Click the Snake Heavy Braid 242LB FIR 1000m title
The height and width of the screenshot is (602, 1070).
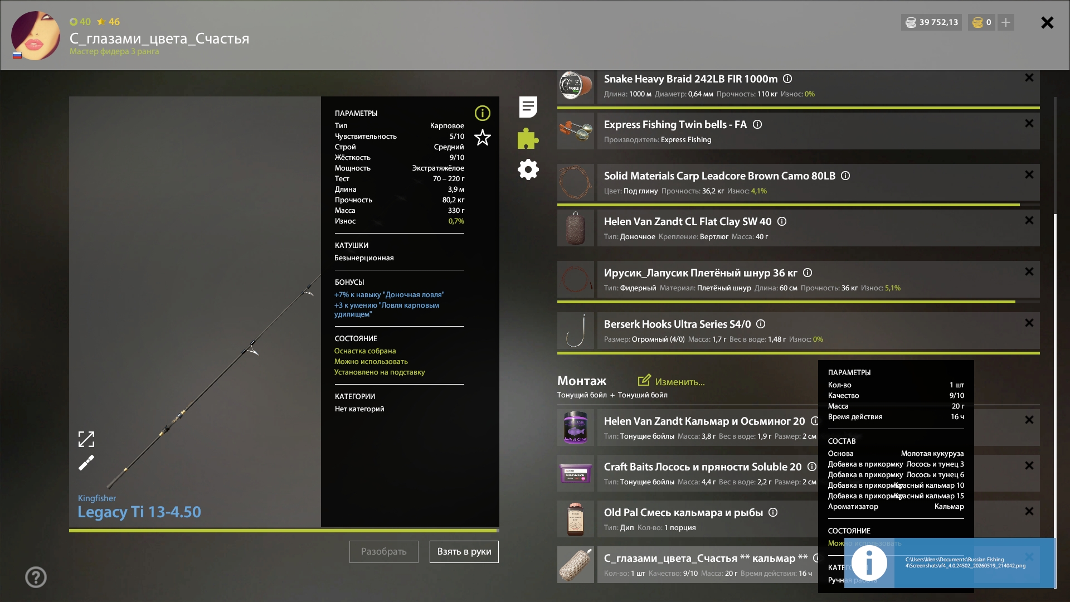pyautogui.click(x=690, y=79)
